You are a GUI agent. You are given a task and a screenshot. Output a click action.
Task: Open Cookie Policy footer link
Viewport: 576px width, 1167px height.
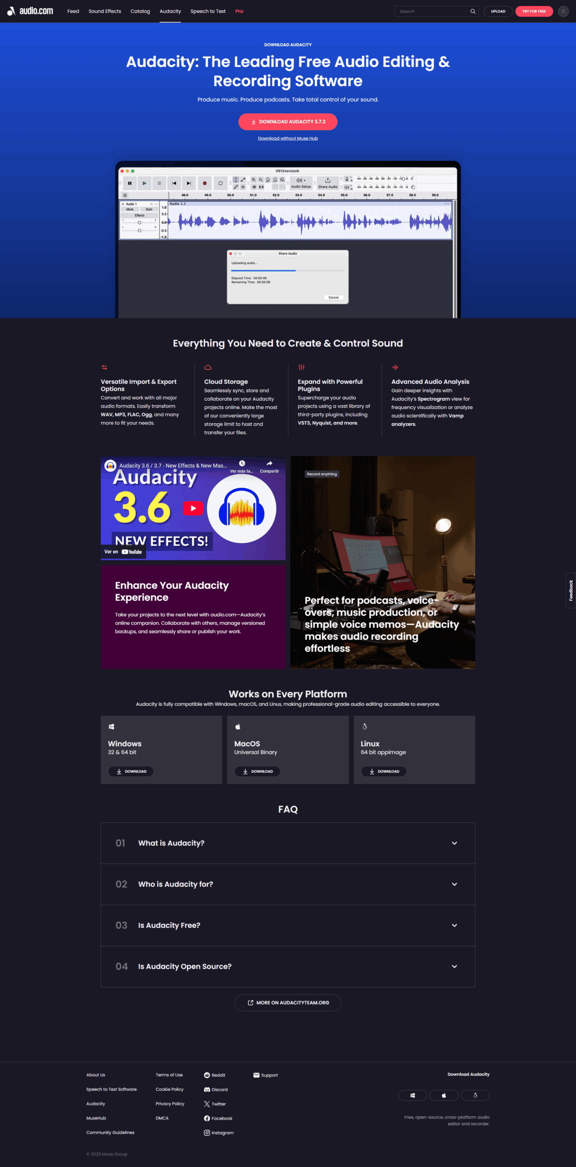click(x=170, y=1089)
